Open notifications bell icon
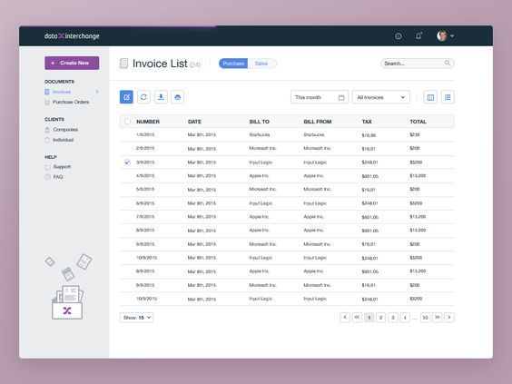Viewport: 512px width, 384px height. [x=418, y=35]
